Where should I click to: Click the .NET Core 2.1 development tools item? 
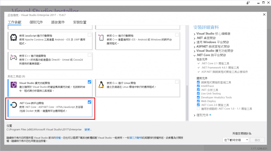tap(215, 63)
